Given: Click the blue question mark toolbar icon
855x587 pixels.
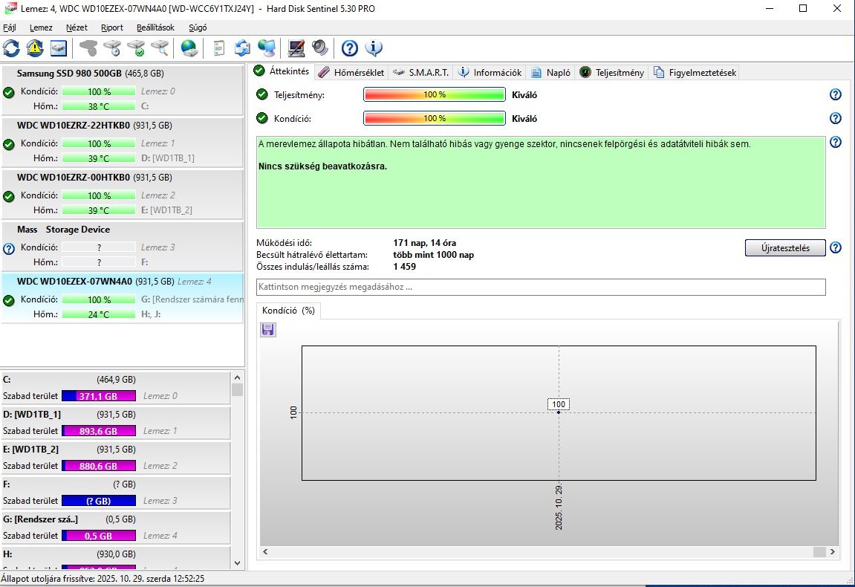Looking at the screenshot, I should point(350,48).
